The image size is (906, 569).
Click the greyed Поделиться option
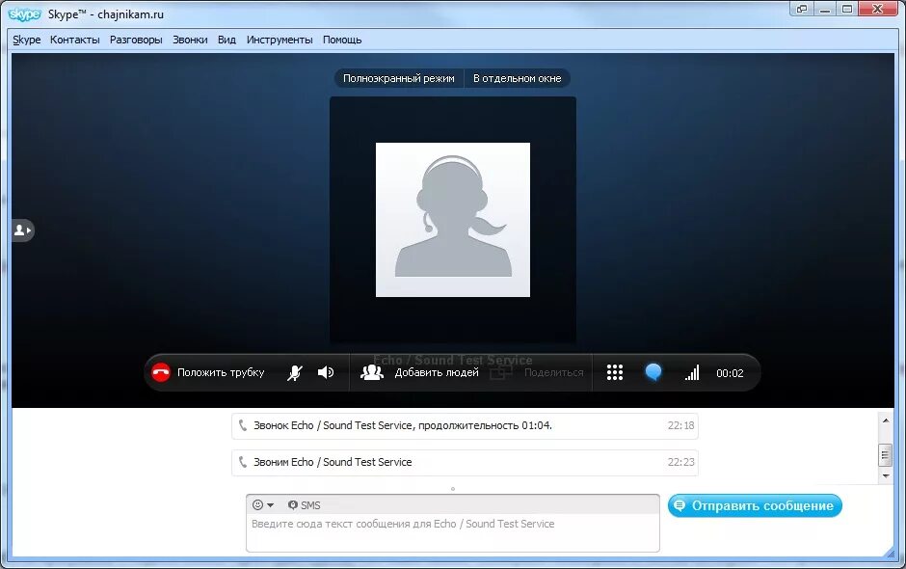553,372
